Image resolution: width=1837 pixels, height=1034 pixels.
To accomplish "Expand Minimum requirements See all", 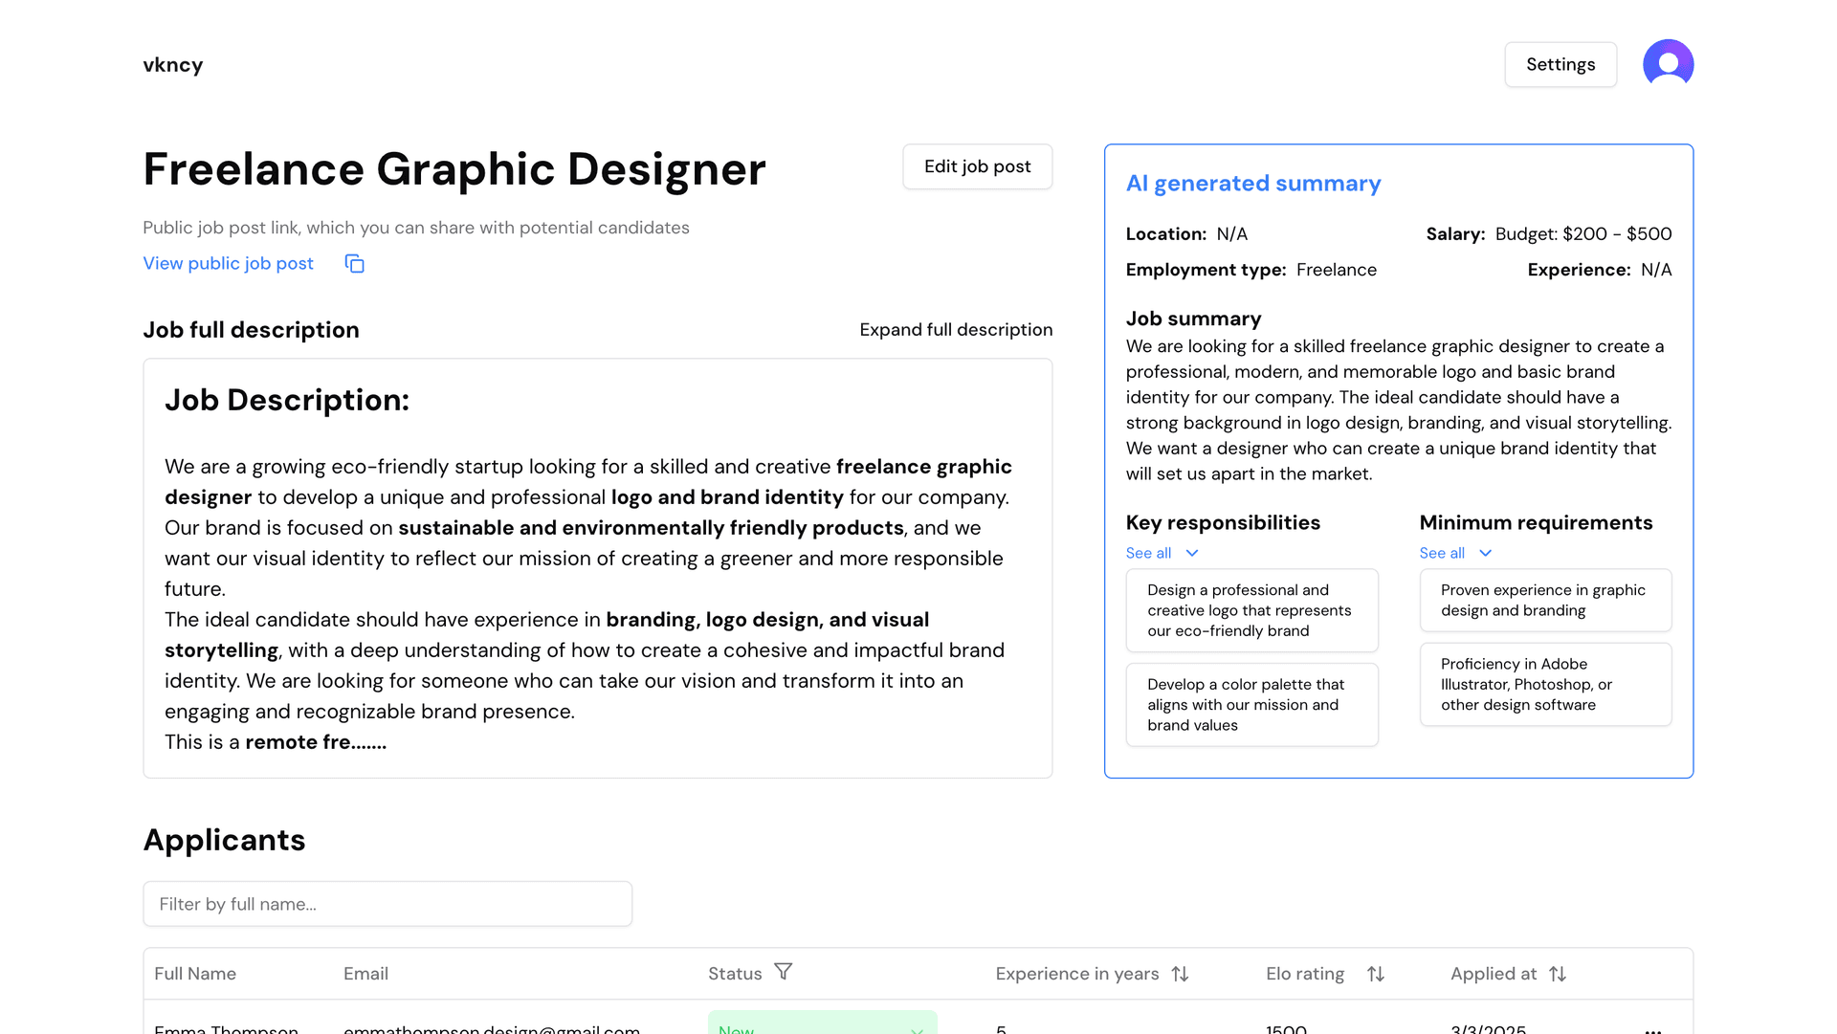I will point(1455,553).
